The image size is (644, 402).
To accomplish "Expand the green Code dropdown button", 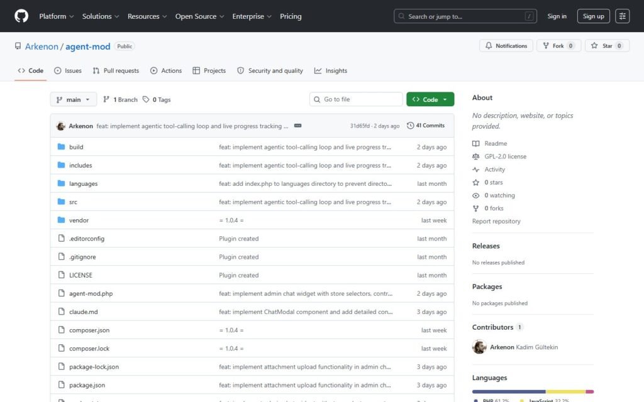I will tap(430, 99).
